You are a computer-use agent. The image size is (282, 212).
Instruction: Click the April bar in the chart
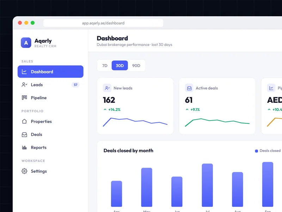pos(117,194)
